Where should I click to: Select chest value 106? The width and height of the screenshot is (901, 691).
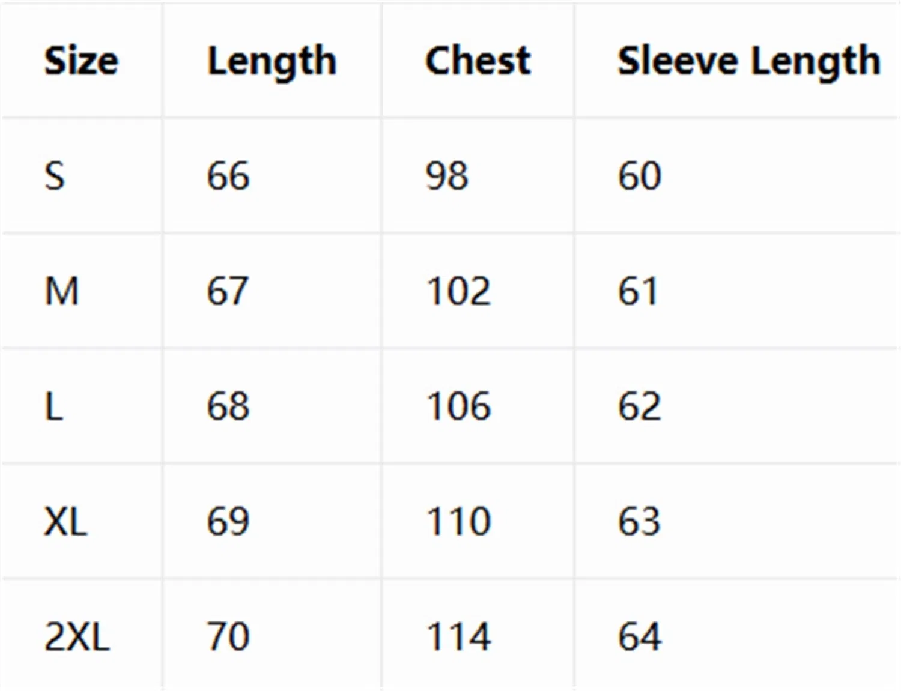tap(459, 406)
